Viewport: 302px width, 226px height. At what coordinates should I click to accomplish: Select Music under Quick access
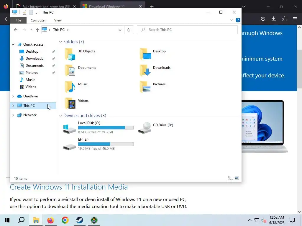coord(30,80)
